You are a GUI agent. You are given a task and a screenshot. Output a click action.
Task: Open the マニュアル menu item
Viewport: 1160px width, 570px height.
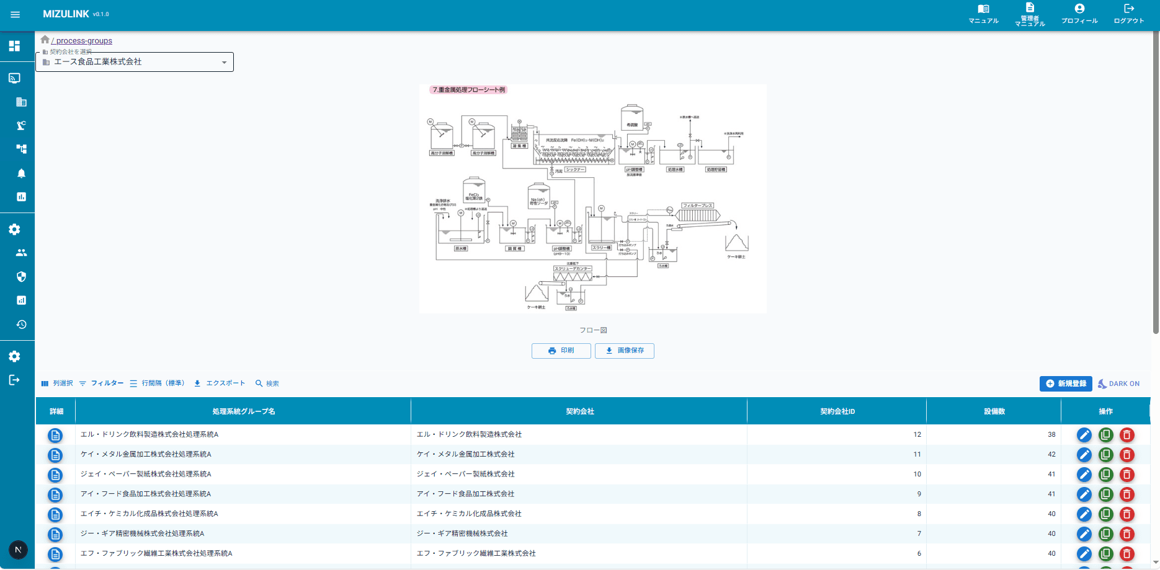tap(984, 14)
